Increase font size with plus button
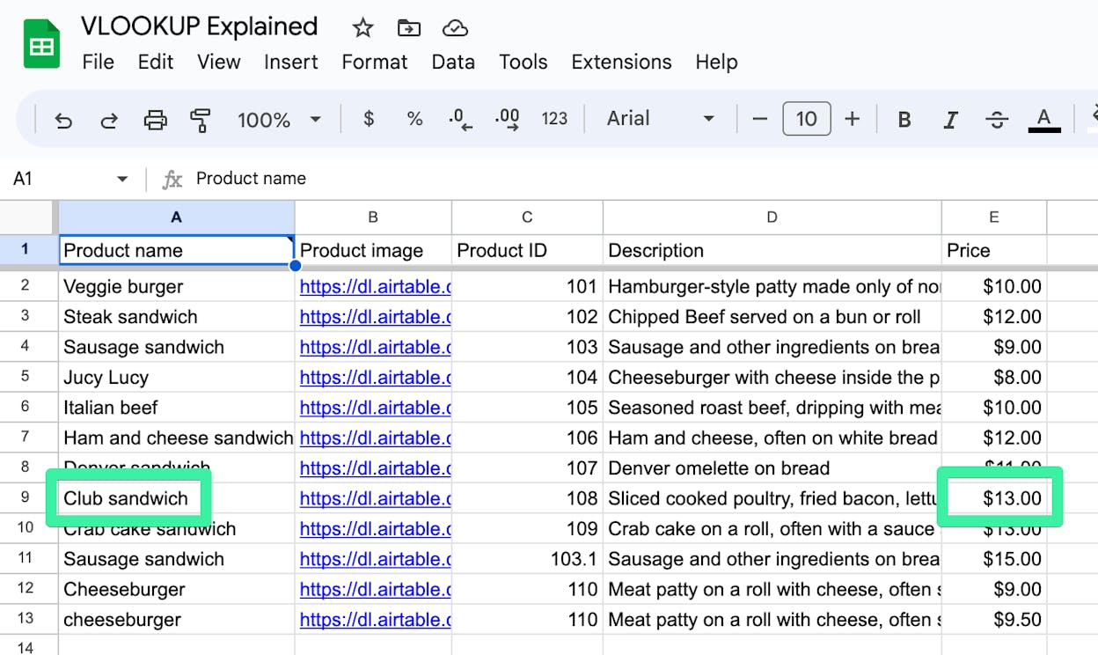The height and width of the screenshot is (655, 1098). pyautogui.click(x=852, y=119)
